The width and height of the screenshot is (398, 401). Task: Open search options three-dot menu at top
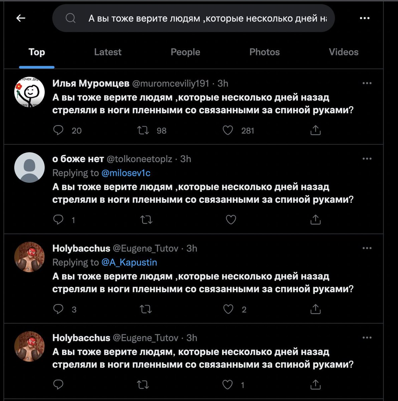click(365, 18)
